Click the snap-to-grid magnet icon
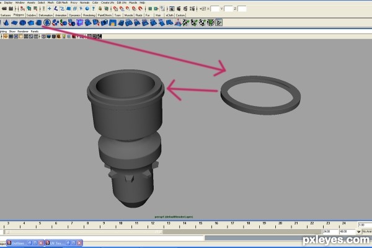This screenshot has width=372, height=248. pos(115,9)
